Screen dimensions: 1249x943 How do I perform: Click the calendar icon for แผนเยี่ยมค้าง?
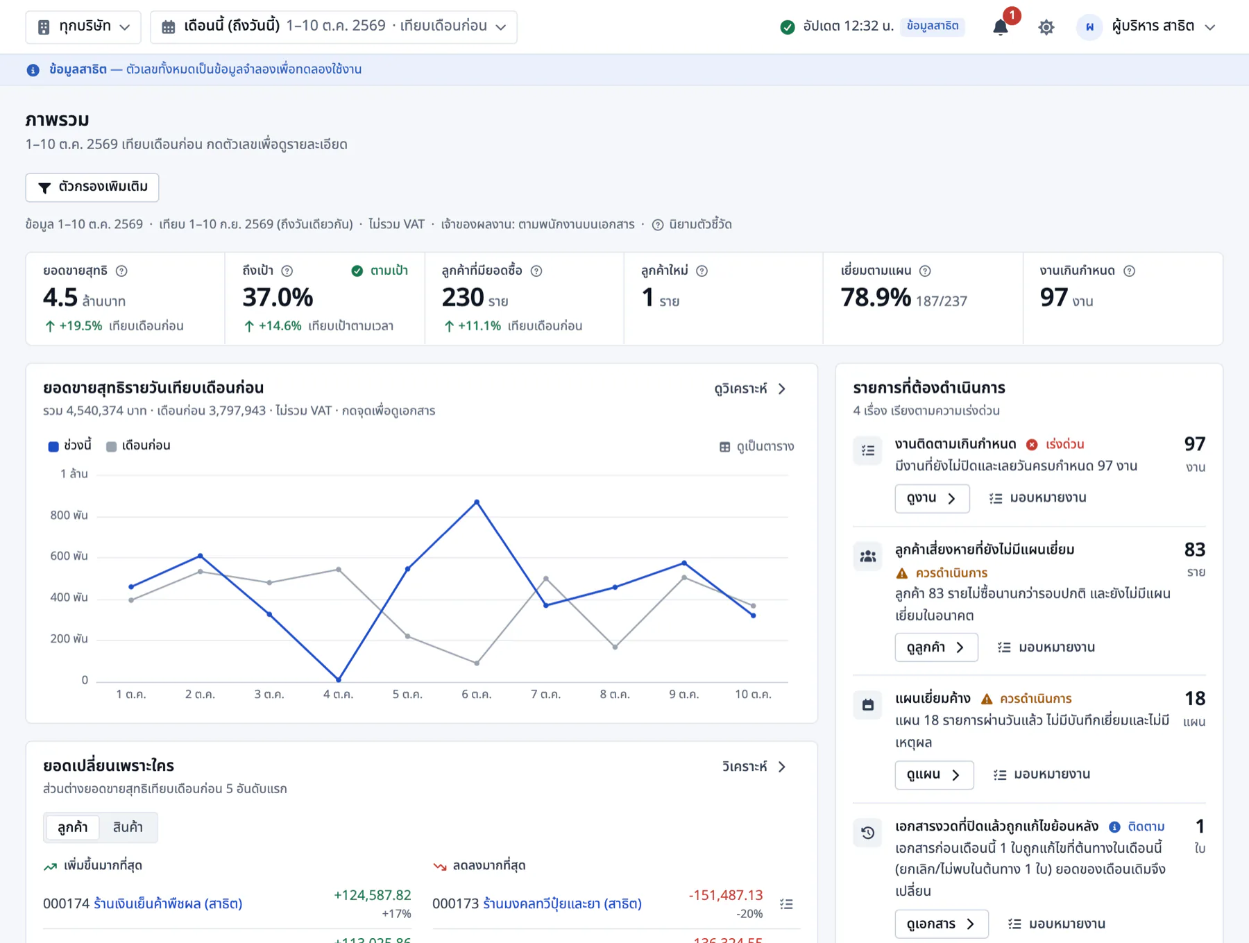coord(868,705)
